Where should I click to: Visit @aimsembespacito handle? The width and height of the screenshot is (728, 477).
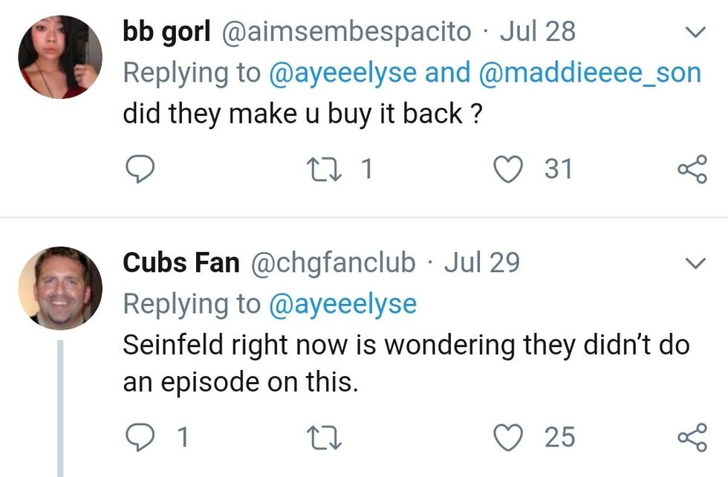click(x=345, y=32)
